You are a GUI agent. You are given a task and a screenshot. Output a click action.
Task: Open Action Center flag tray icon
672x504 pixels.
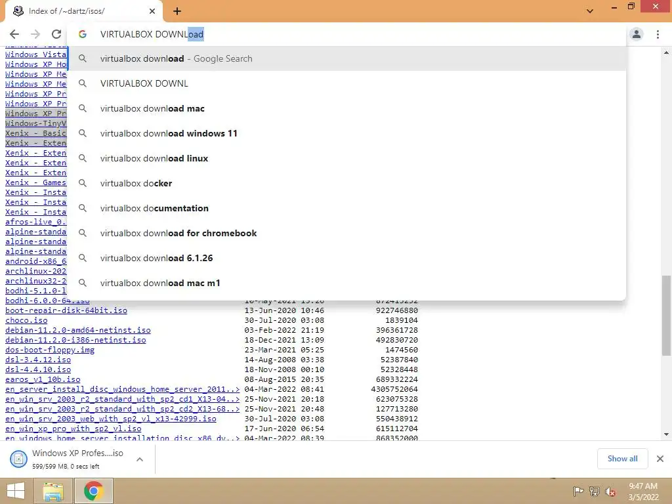pyautogui.click(x=578, y=491)
